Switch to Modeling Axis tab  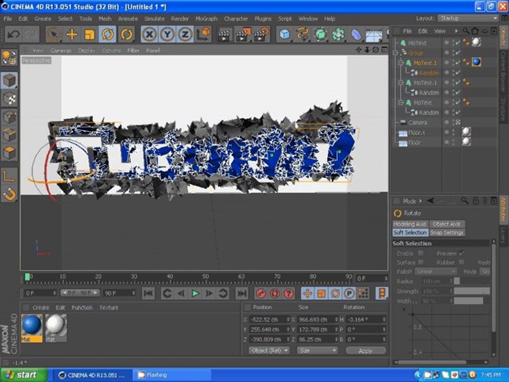pyautogui.click(x=410, y=224)
